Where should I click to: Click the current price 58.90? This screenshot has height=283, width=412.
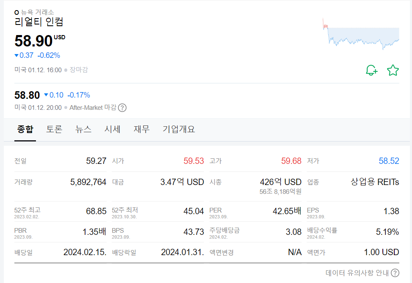coord(34,41)
